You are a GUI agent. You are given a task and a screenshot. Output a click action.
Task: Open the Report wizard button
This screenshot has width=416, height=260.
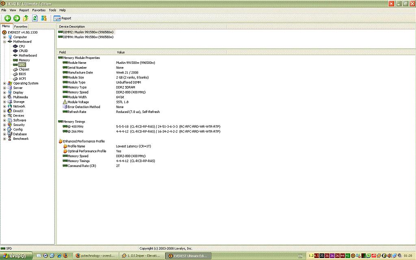[x=63, y=18]
